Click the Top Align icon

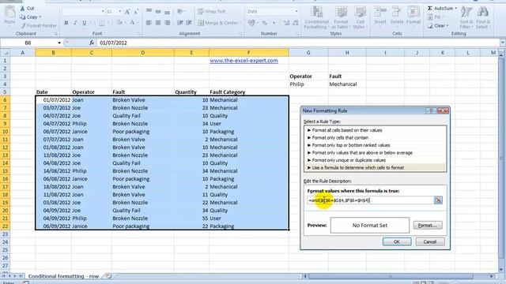(149, 11)
